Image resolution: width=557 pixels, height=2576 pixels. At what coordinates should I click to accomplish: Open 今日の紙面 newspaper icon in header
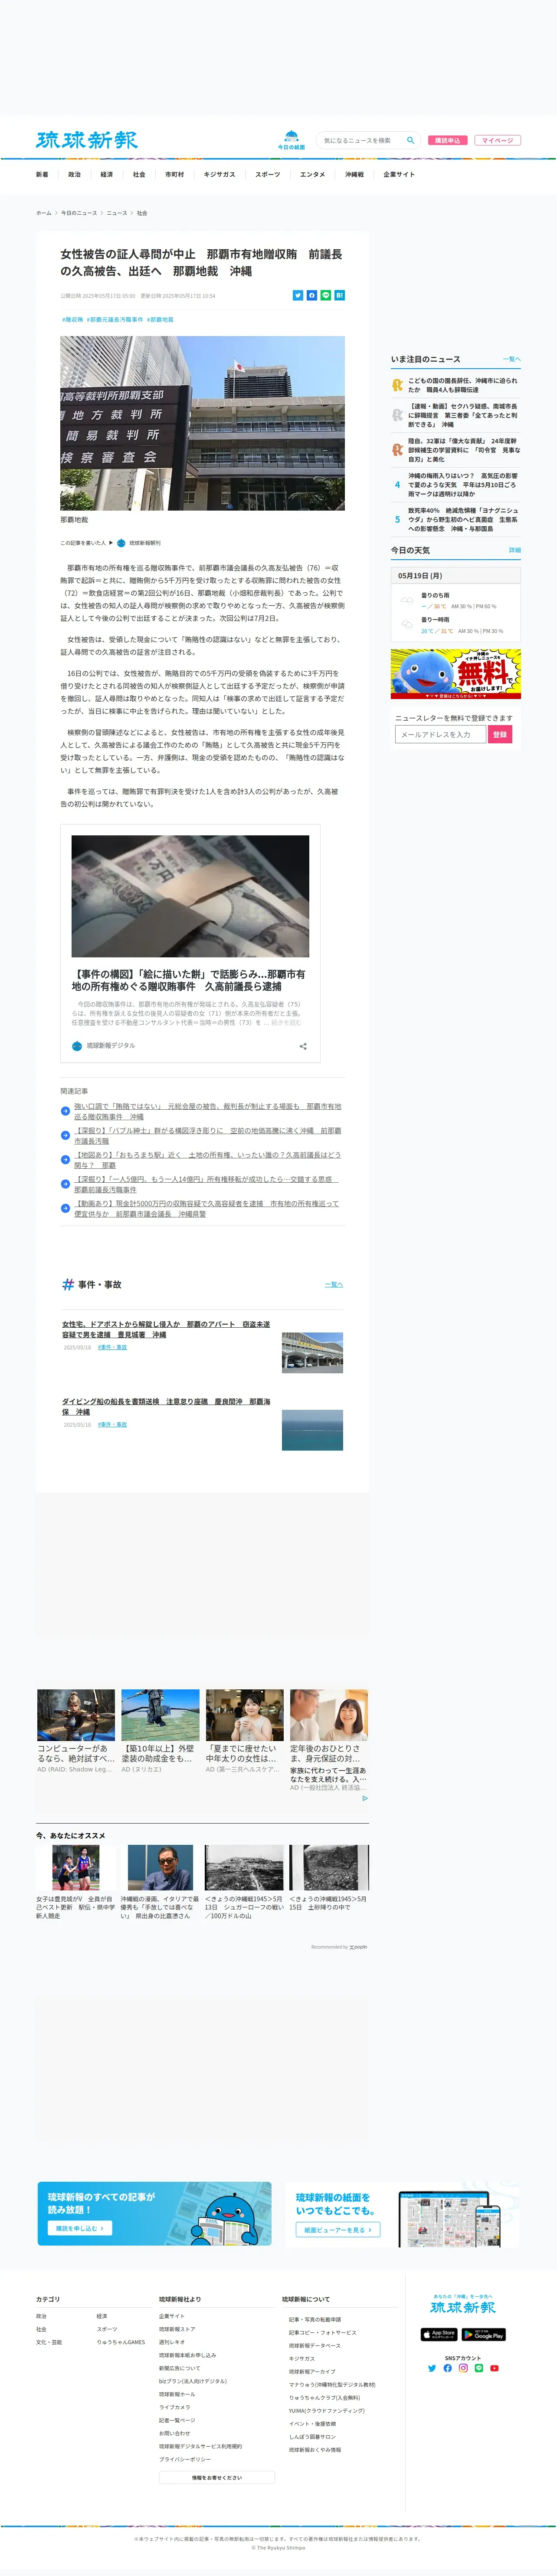tap(291, 139)
